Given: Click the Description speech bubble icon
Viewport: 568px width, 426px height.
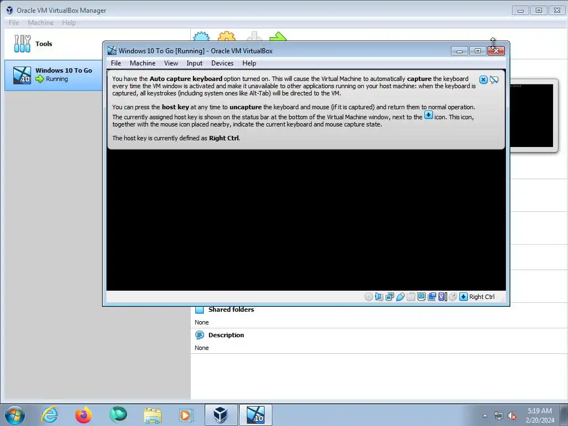Looking at the screenshot, I should [x=200, y=335].
